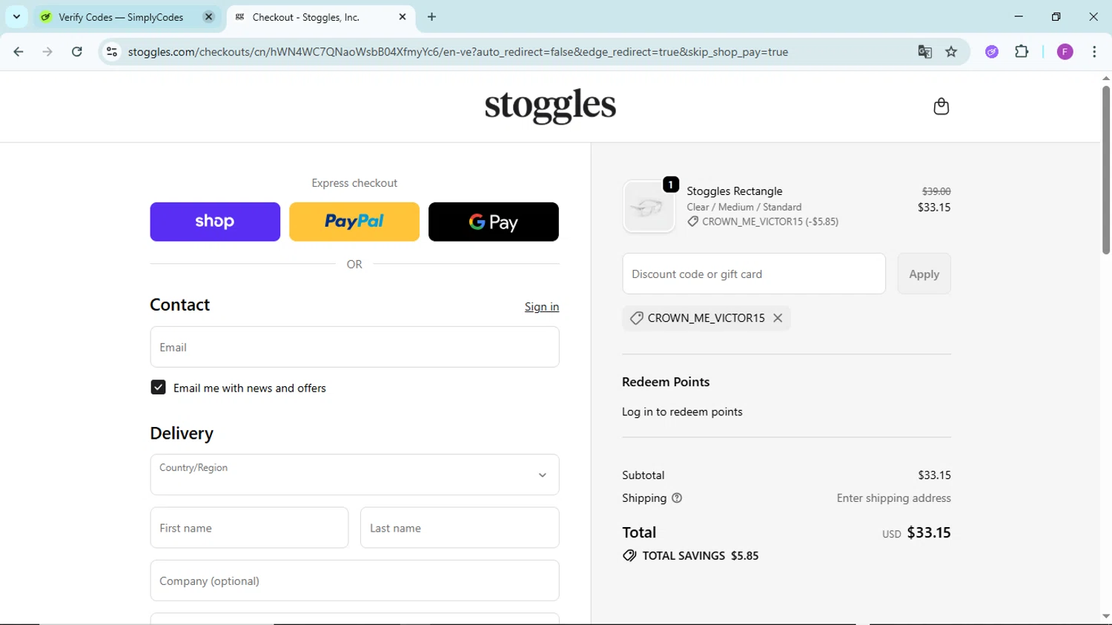Click the Apply discount button
The image size is (1112, 625).
(924, 274)
